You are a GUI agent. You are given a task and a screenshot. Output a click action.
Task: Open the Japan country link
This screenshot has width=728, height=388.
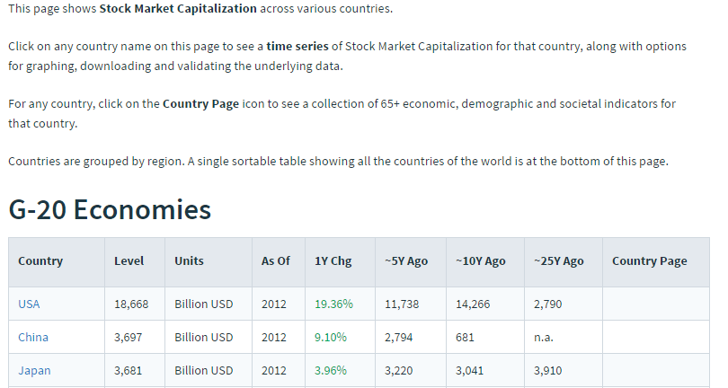(x=34, y=370)
